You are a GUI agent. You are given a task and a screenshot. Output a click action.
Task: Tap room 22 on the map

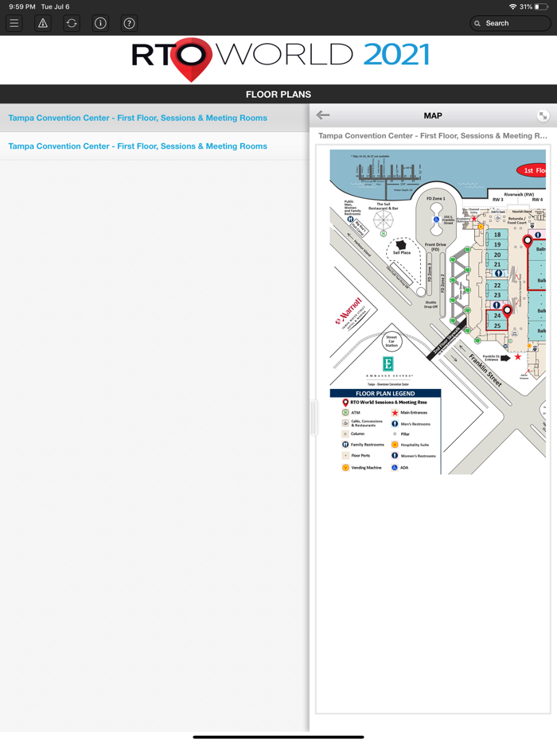pos(497,286)
